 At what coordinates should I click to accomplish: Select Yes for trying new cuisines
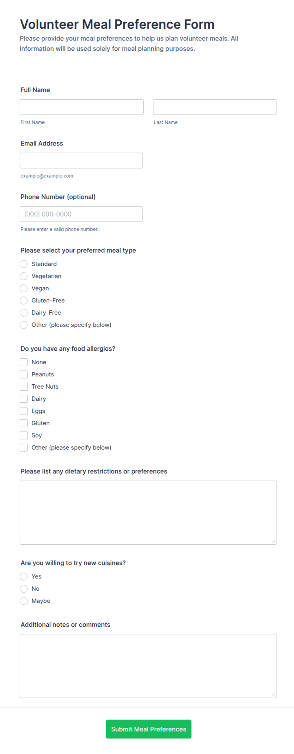click(24, 576)
